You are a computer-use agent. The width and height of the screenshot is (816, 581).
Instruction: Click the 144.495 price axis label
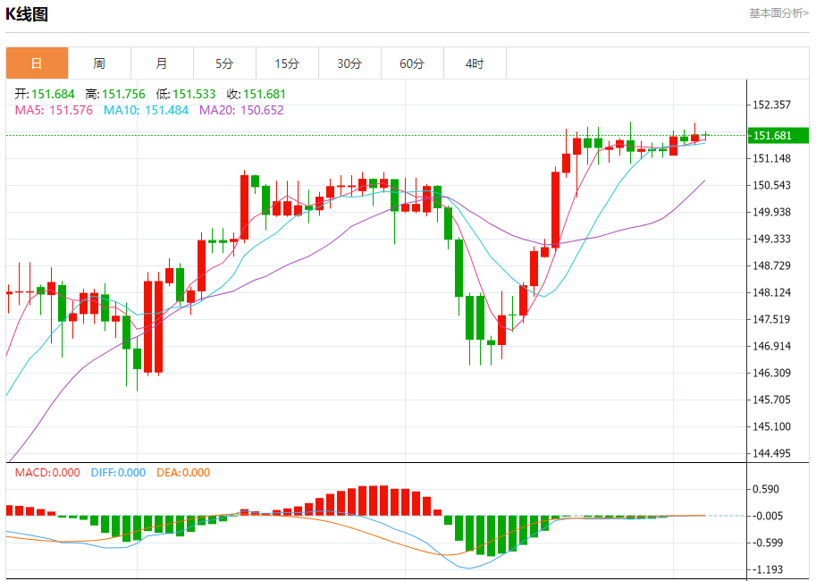tap(772, 453)
